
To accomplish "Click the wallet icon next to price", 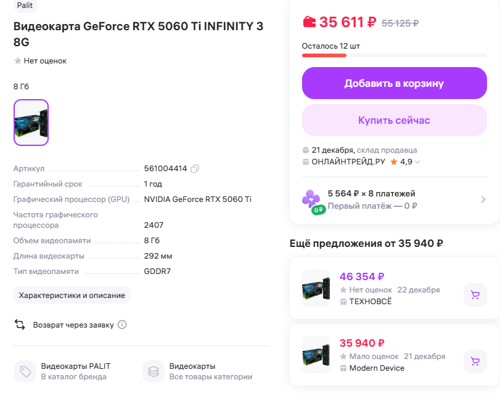I will (309, 22).
